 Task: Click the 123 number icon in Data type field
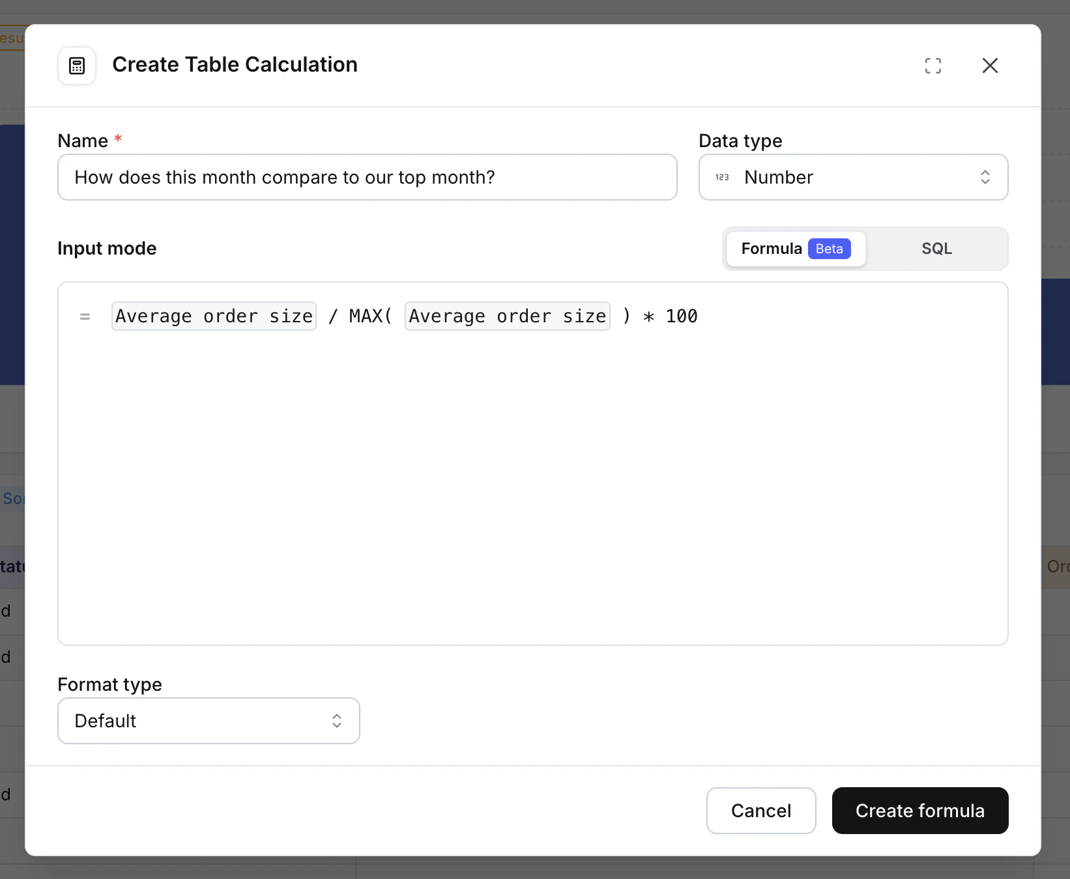[x=722, y=176]
